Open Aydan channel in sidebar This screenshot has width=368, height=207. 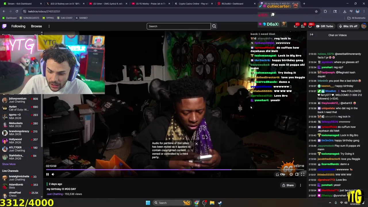(21, 108)
